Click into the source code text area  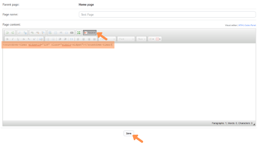[x=129, y=82]
